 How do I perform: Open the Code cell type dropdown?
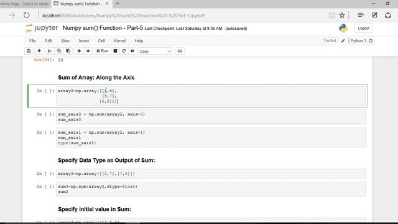click(155, 51)
